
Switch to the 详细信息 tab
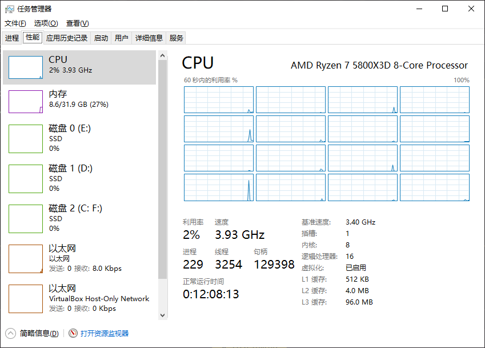pos(149,38)
